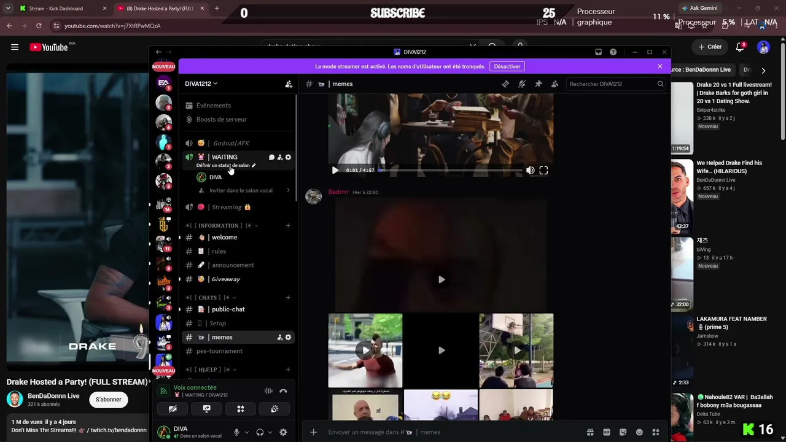Open the rules text channel
786x442 pixels.
tap(238, 252)
